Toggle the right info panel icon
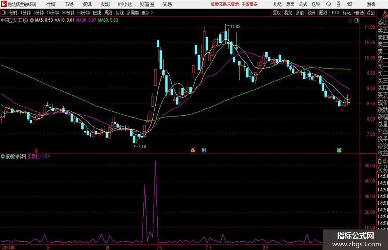The image size is (388, 250). [356, 21]
